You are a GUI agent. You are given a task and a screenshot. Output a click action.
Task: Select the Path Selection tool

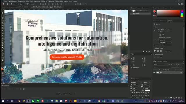(x=3, y=55)
